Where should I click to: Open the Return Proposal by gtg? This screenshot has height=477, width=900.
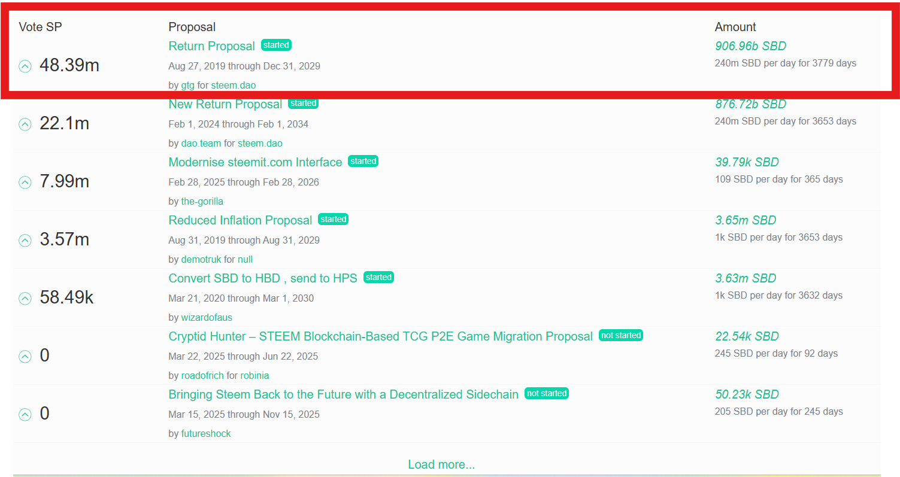click(212, 46)
